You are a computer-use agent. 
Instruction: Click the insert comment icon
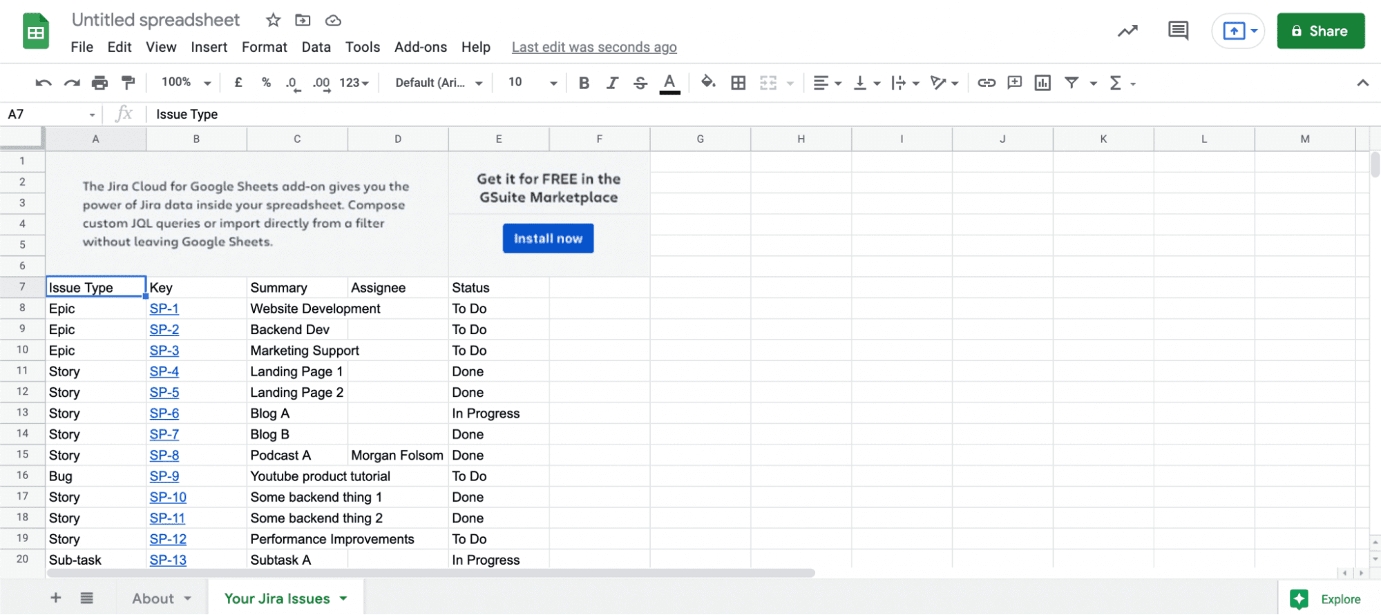click(1014, 83)
